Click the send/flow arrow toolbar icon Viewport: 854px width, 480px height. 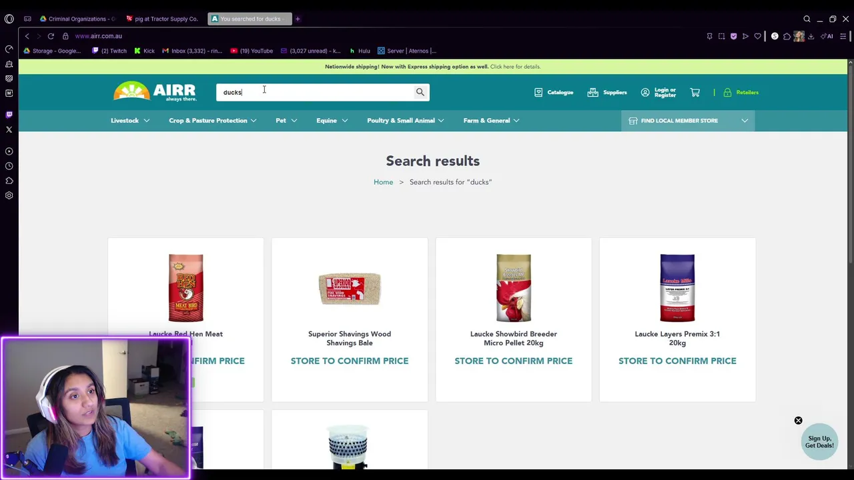tap(745, 36)
